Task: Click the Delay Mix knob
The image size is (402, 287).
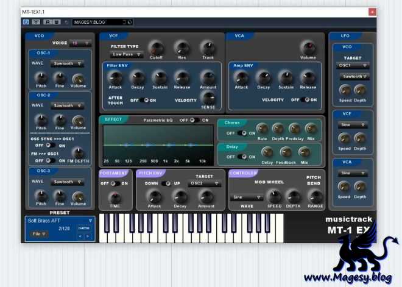Action: pyautogui.click(x=305, y=152)
